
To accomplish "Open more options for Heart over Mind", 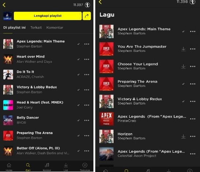I will (87, 59).
